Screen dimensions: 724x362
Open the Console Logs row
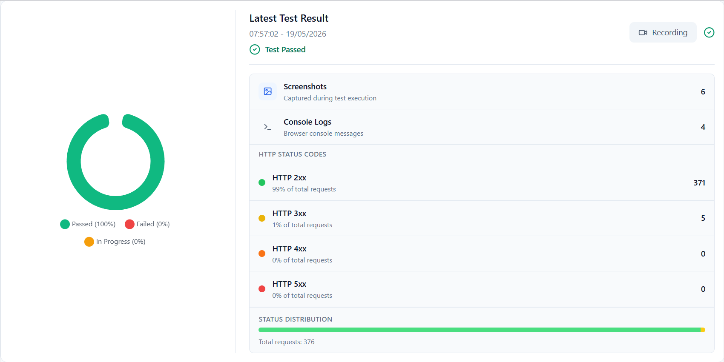(482, 127)
